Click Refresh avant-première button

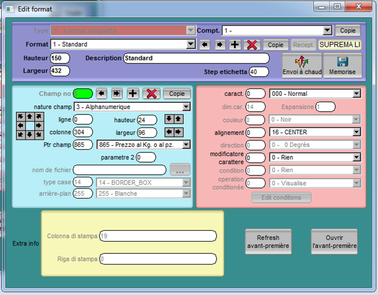pos(268,242)
